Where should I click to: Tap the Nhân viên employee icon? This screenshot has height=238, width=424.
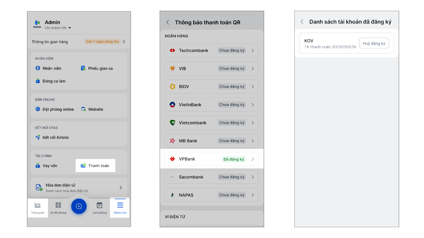pyautogui.click(x=38, y=68)
